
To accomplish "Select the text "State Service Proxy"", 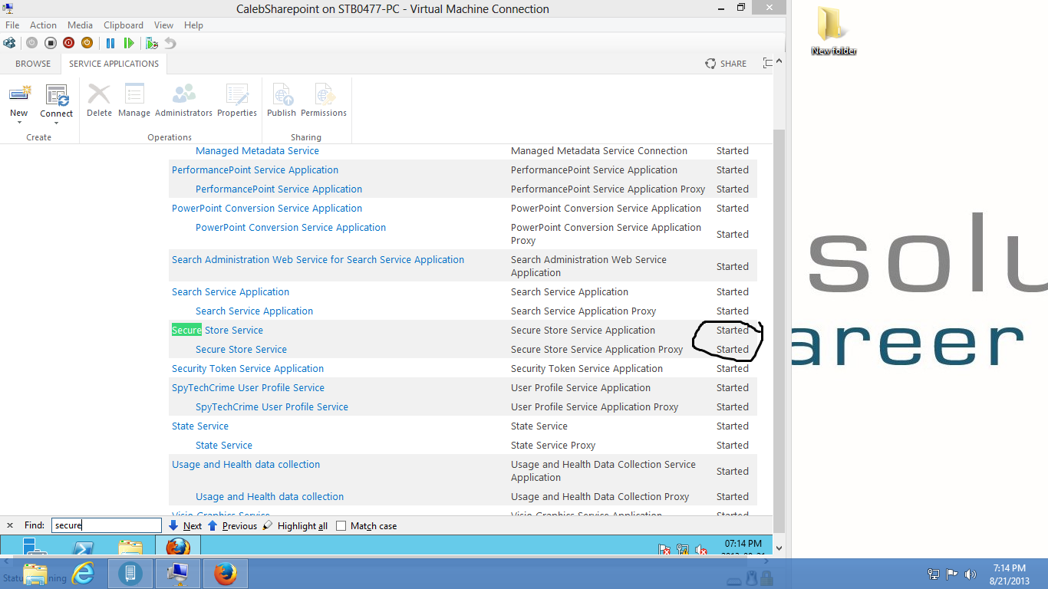I will click(x=553, y=446).
